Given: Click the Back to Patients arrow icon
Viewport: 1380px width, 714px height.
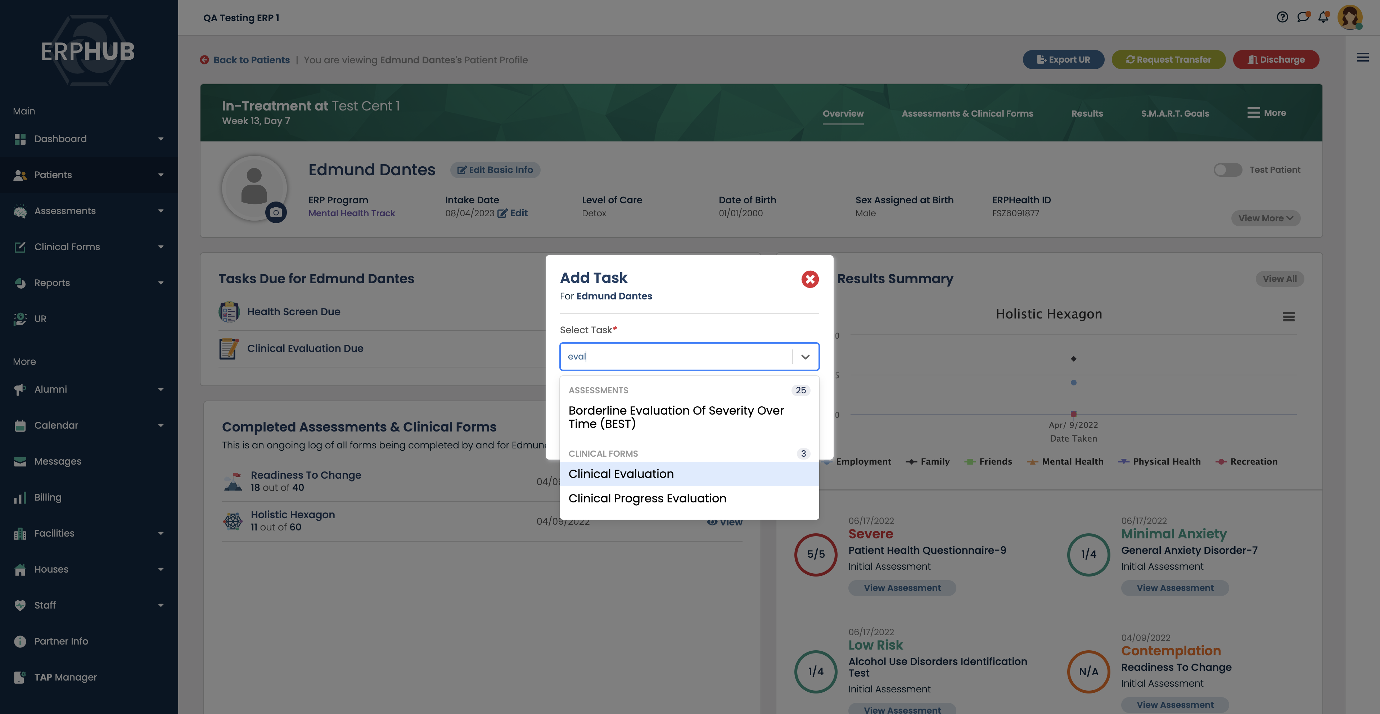Looking at the screenshot, I should 205,60.
